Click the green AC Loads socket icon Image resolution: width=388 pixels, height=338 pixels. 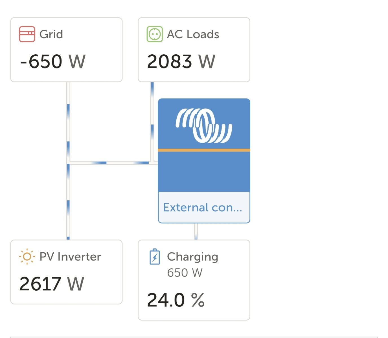pyautogui.click(x=155, y=34)
